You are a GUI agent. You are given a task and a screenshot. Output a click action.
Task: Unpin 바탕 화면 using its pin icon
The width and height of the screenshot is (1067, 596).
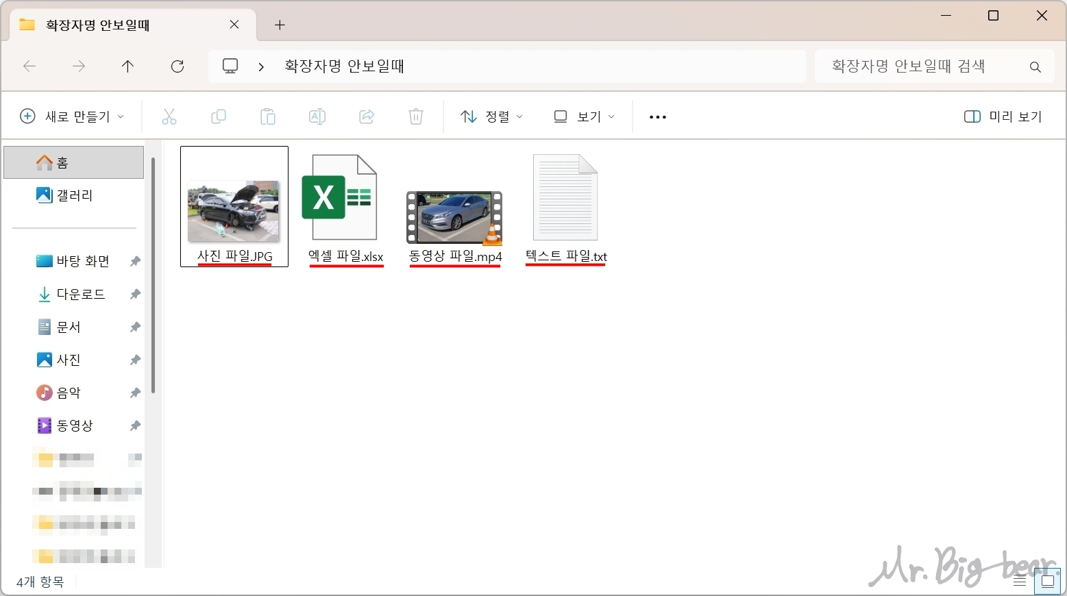pyautogui.click(x=135, y=261)
